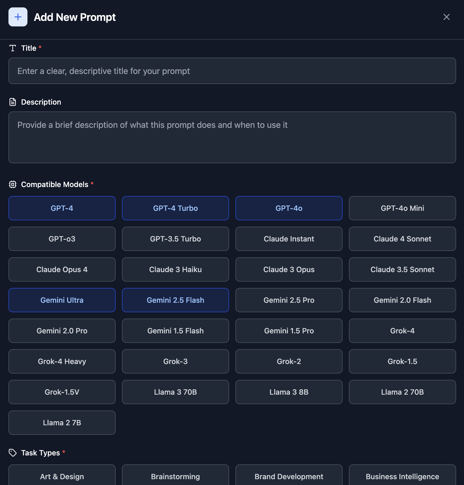Select the Claude Opus 4 model
Screen dimensions: 464x485
point(62,269)
